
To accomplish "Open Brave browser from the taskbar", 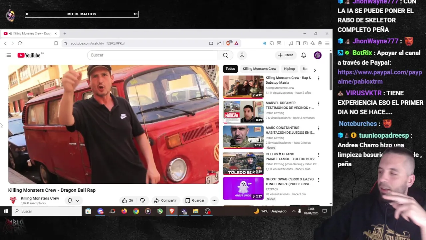I will [172, 211].
